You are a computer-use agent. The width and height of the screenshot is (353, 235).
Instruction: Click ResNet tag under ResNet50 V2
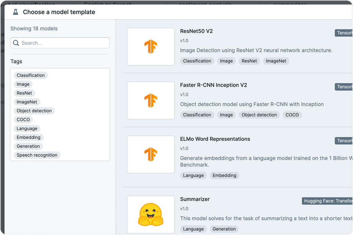pos(249,61)
